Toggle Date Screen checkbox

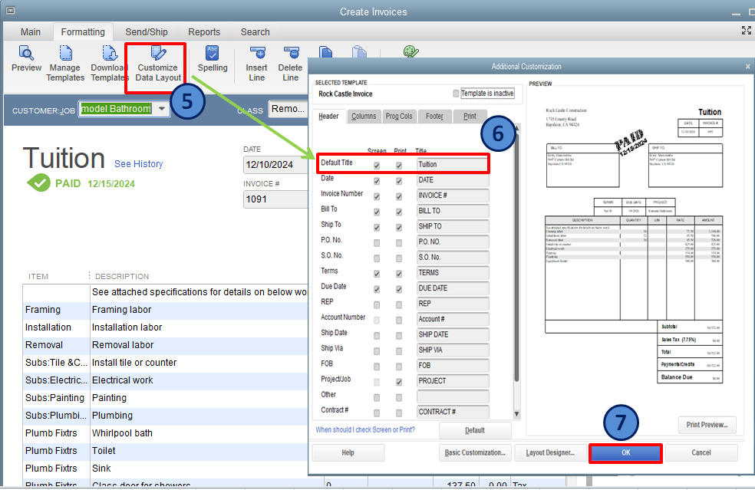tap(377, 181)
